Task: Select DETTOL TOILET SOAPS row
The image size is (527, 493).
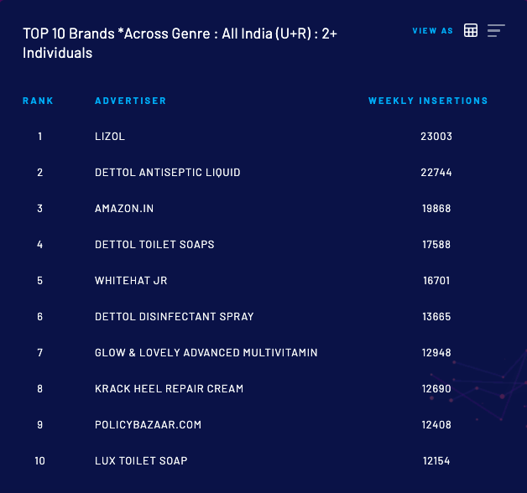Action: (x=154, y=245)
